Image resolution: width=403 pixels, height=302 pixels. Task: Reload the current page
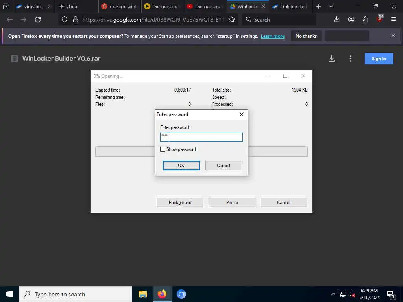[x=38, y=20]
